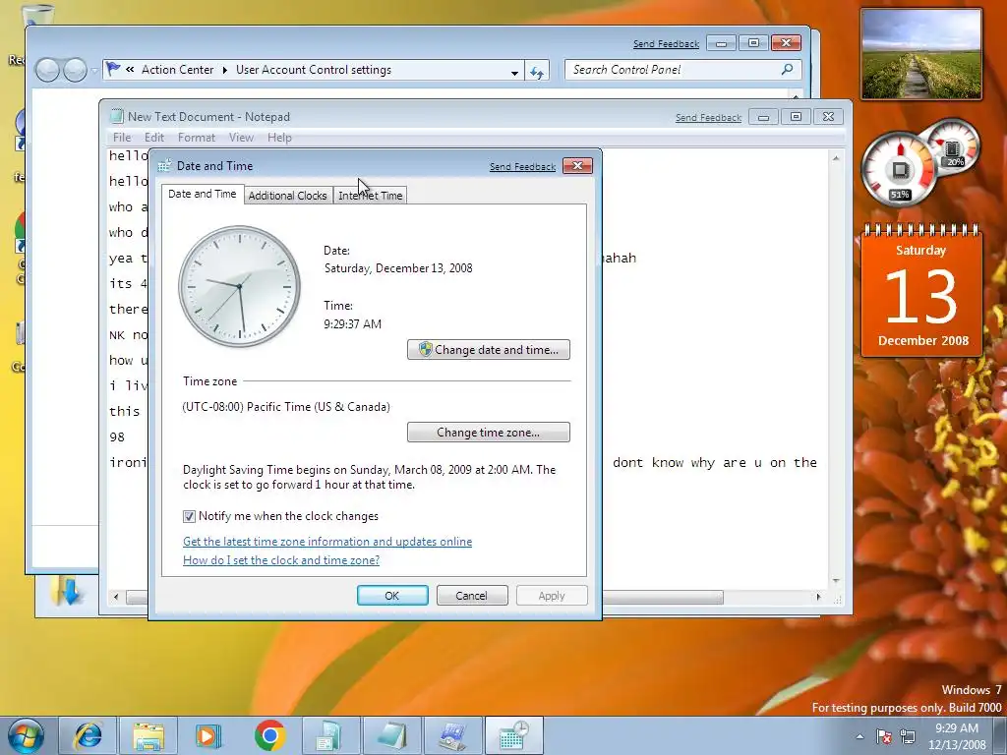Screen dimensions: 1007x755
Task: Click Notepad horizontal scrollbar left arrow
Action: point(116,597)
